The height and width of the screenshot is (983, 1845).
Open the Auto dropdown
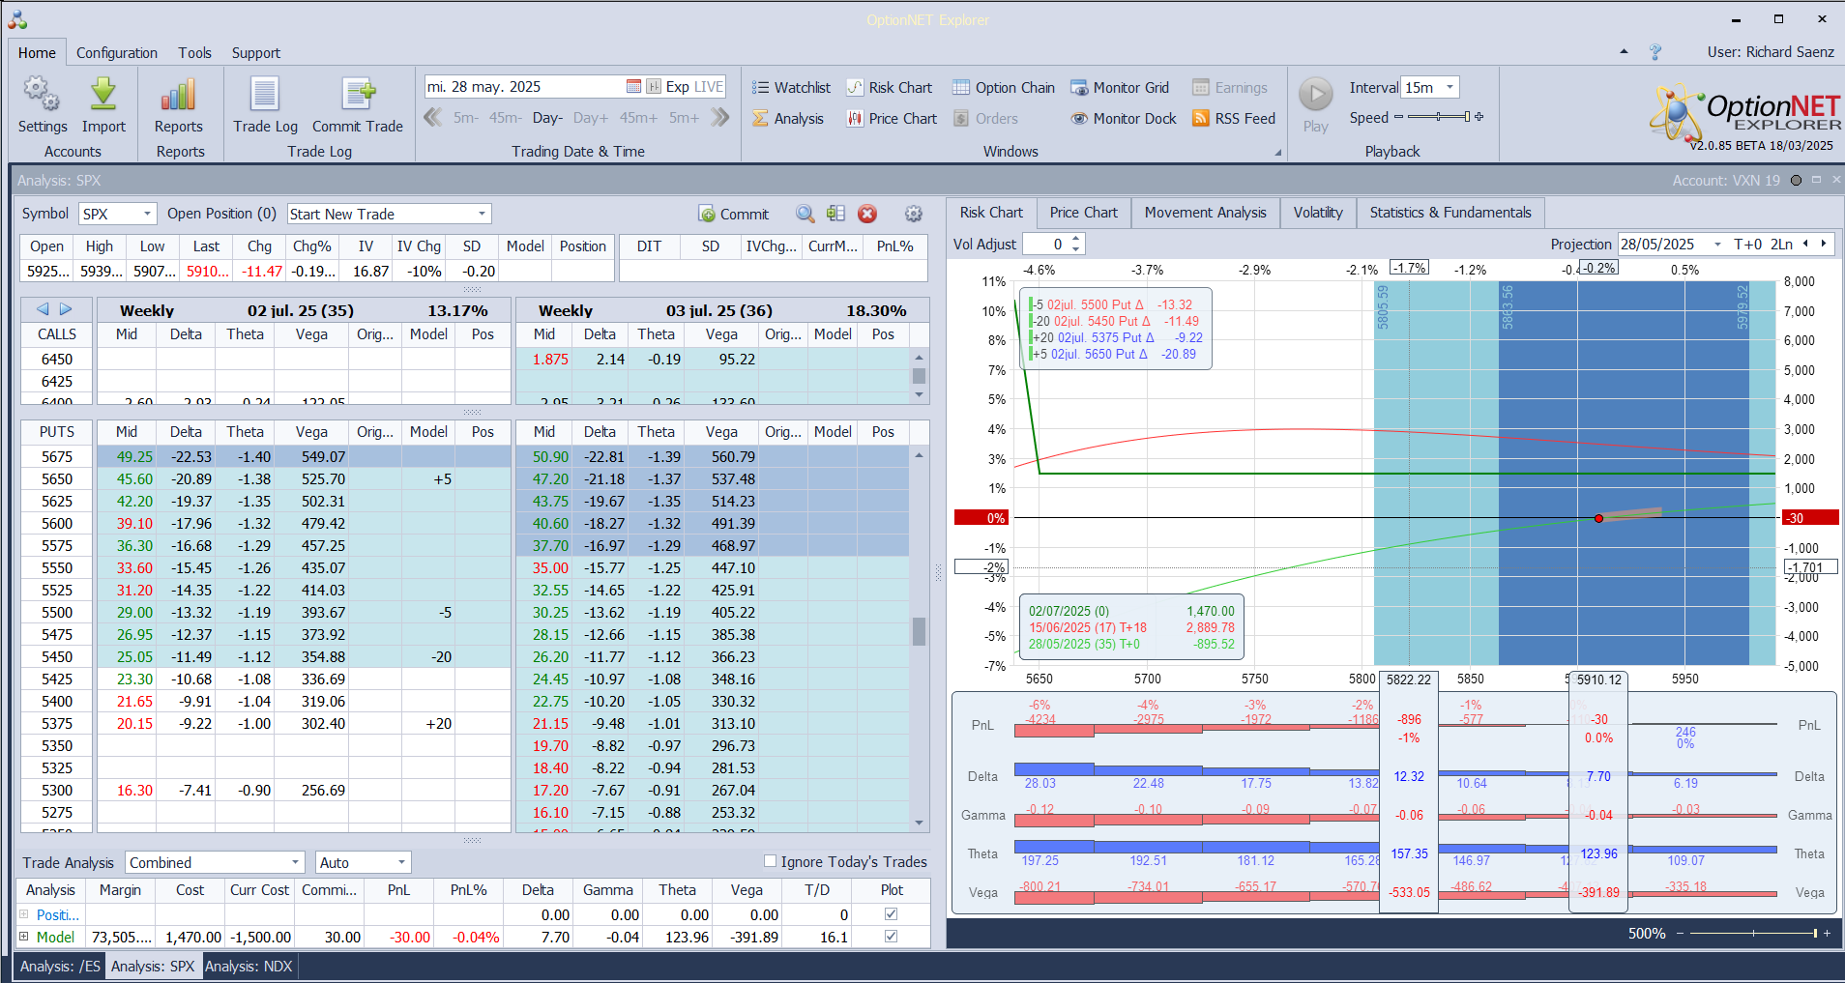pos(401,862)
